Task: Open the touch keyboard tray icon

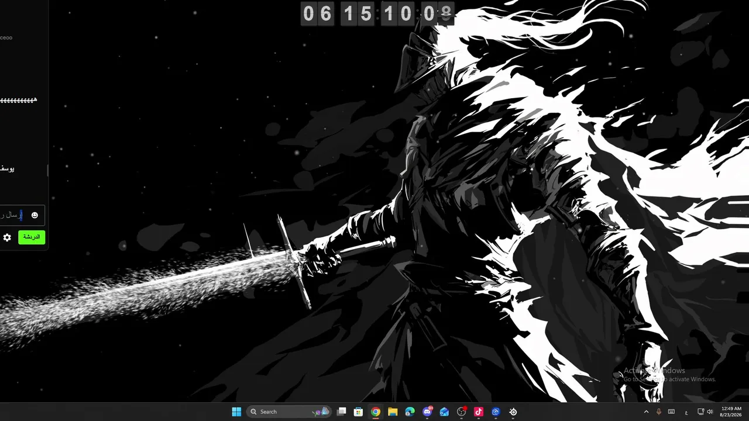Action: [x=672, y=412]
